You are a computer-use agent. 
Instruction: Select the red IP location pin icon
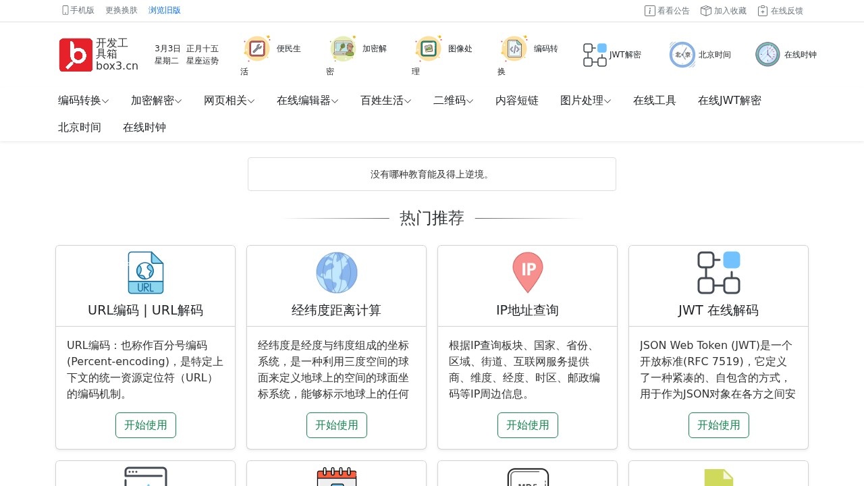[x=527, y=273]
